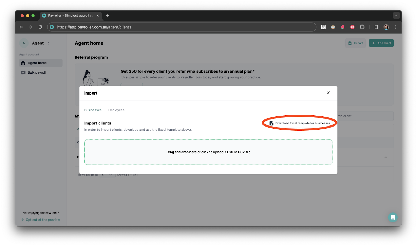417x246 pixels.
Task: Open the client row more options menu
Action: [385, 157]
